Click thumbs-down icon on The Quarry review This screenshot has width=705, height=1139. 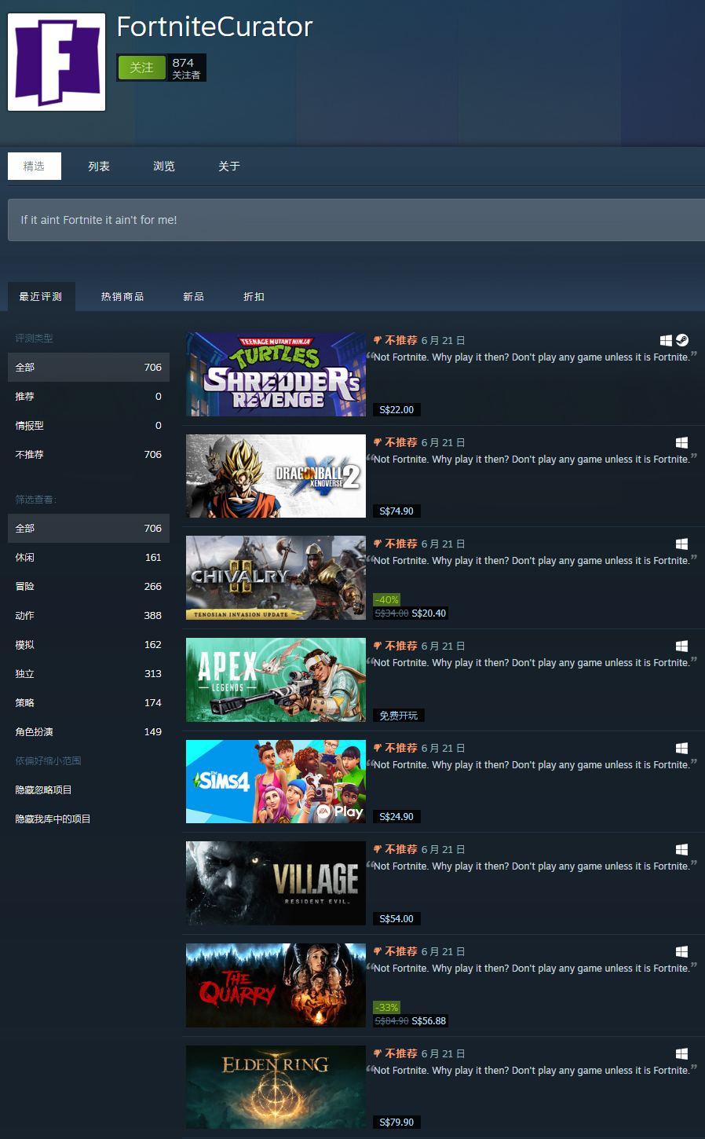[378, 951]
